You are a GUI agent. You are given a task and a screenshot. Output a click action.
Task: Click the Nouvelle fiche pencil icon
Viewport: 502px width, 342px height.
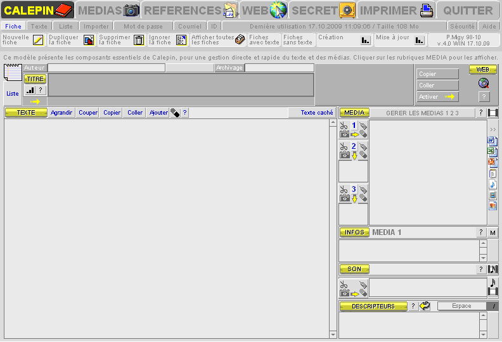39,40
